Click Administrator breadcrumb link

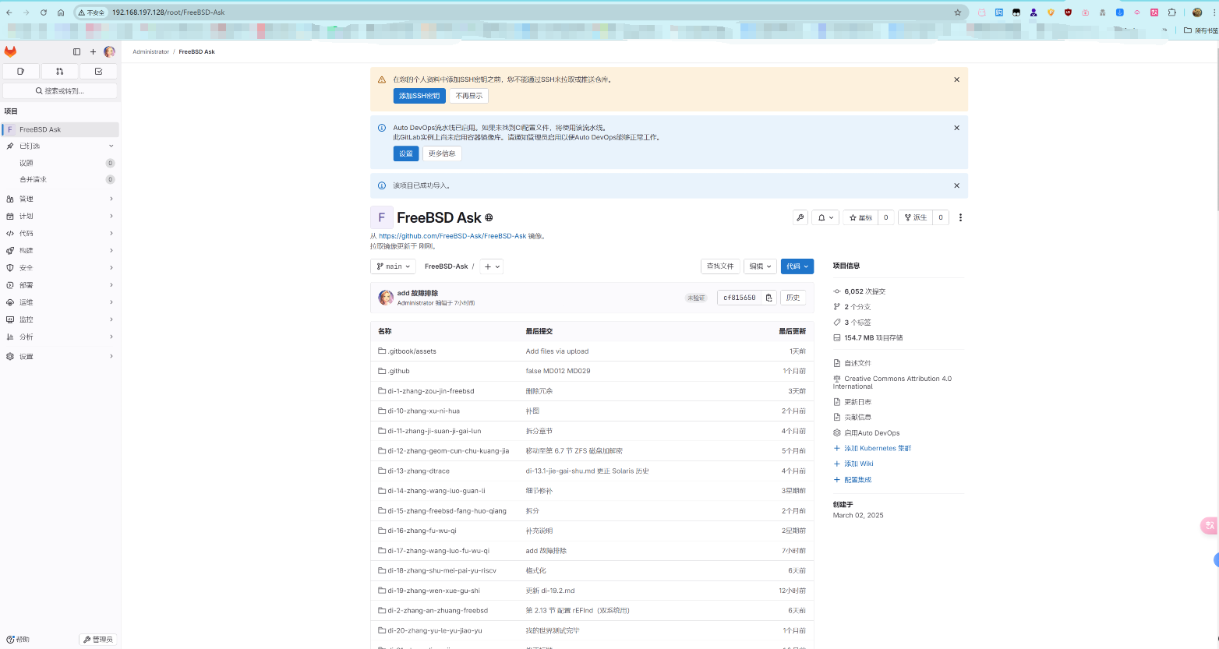click(150, 51)
